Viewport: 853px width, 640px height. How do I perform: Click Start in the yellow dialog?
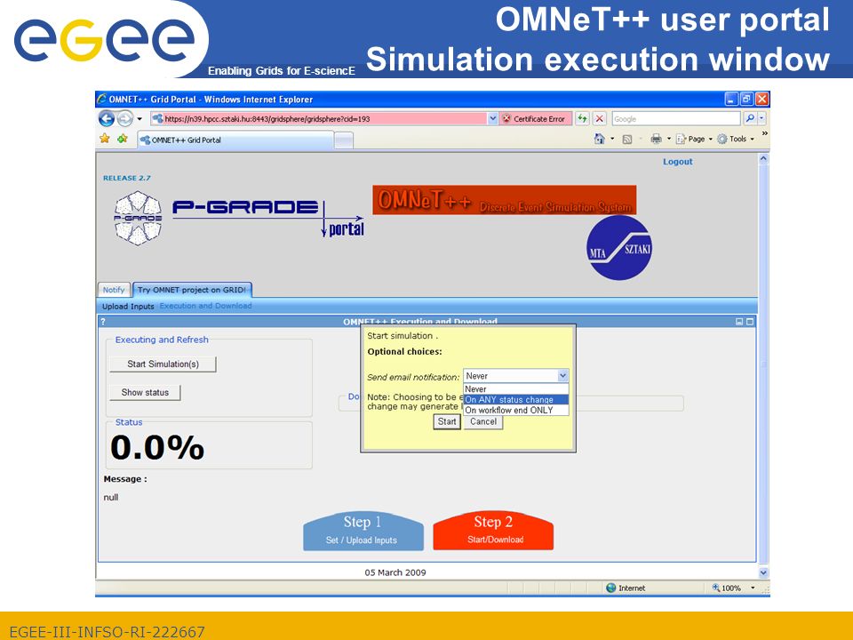447,421
